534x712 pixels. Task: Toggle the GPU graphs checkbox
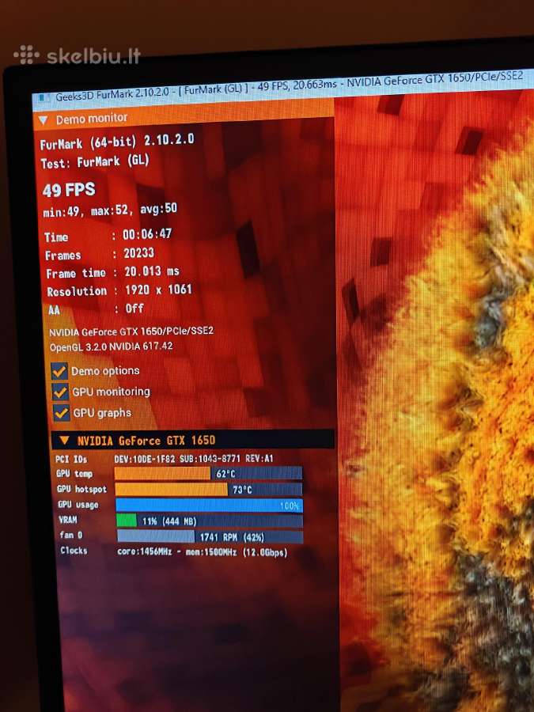click(x=61, y=413)
